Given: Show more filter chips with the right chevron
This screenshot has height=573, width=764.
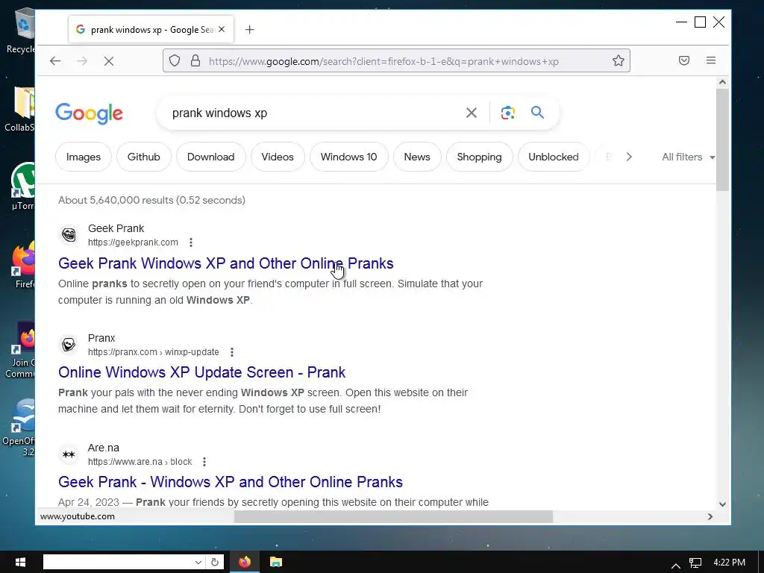Looking at the screenshot, I should [x=629, y=157].
